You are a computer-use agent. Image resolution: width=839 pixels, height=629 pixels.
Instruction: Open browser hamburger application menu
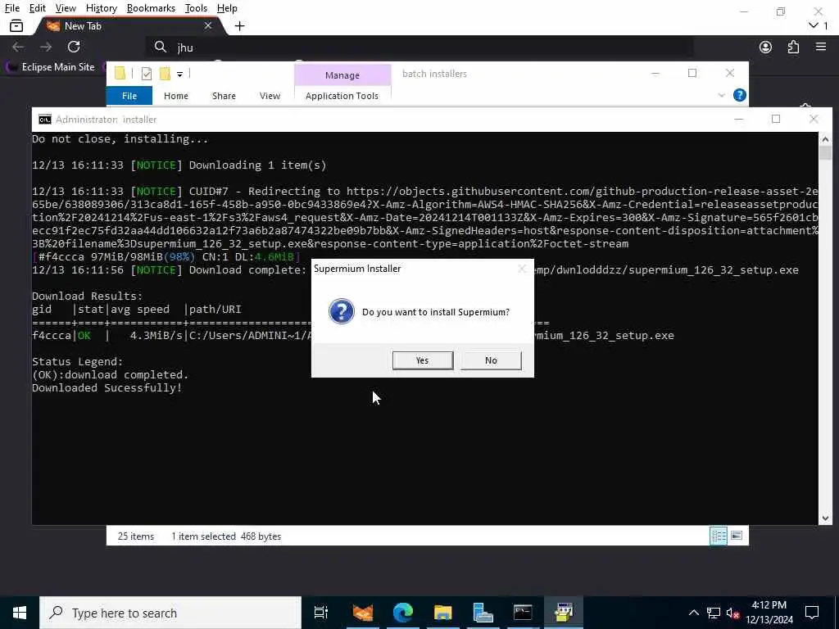(x=821, y=47)
